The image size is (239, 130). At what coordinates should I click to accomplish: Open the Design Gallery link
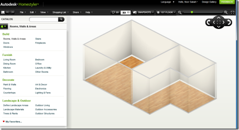209,2
